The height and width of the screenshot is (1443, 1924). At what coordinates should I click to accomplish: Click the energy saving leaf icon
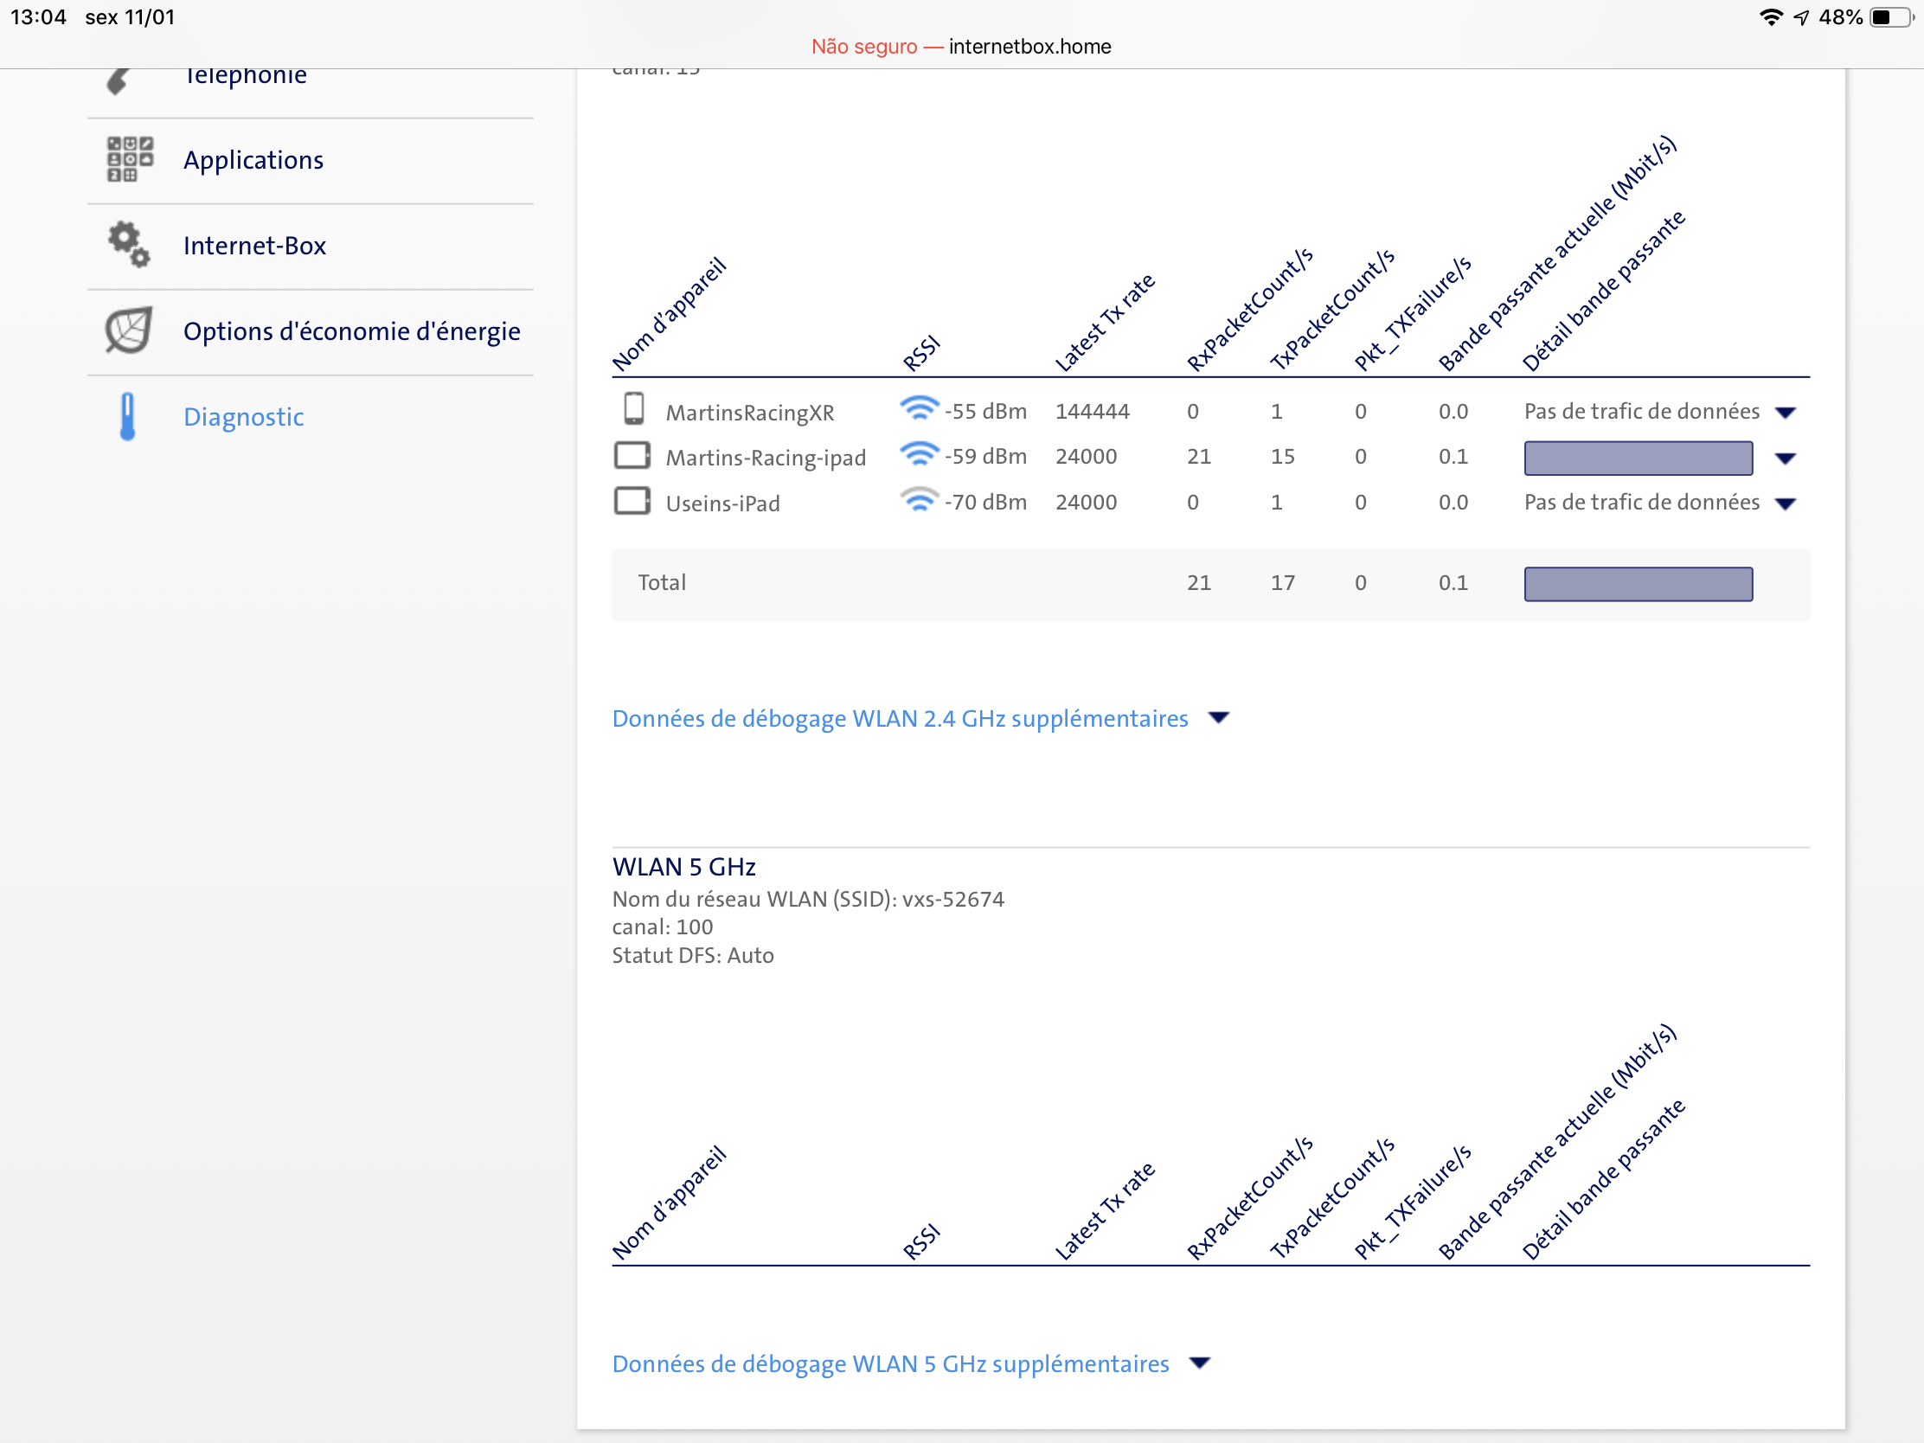129,330
